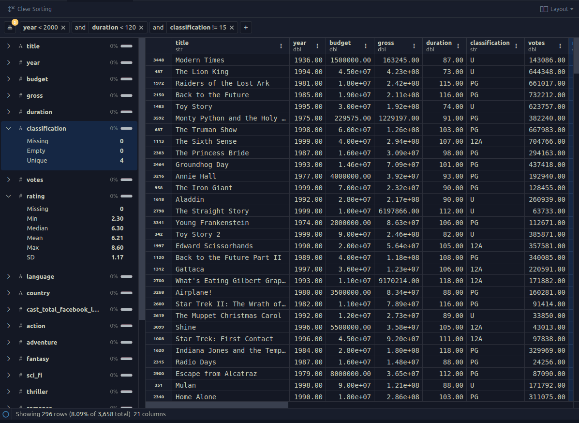
Task: Open the classification column options menu
Action: click(516, 46)
